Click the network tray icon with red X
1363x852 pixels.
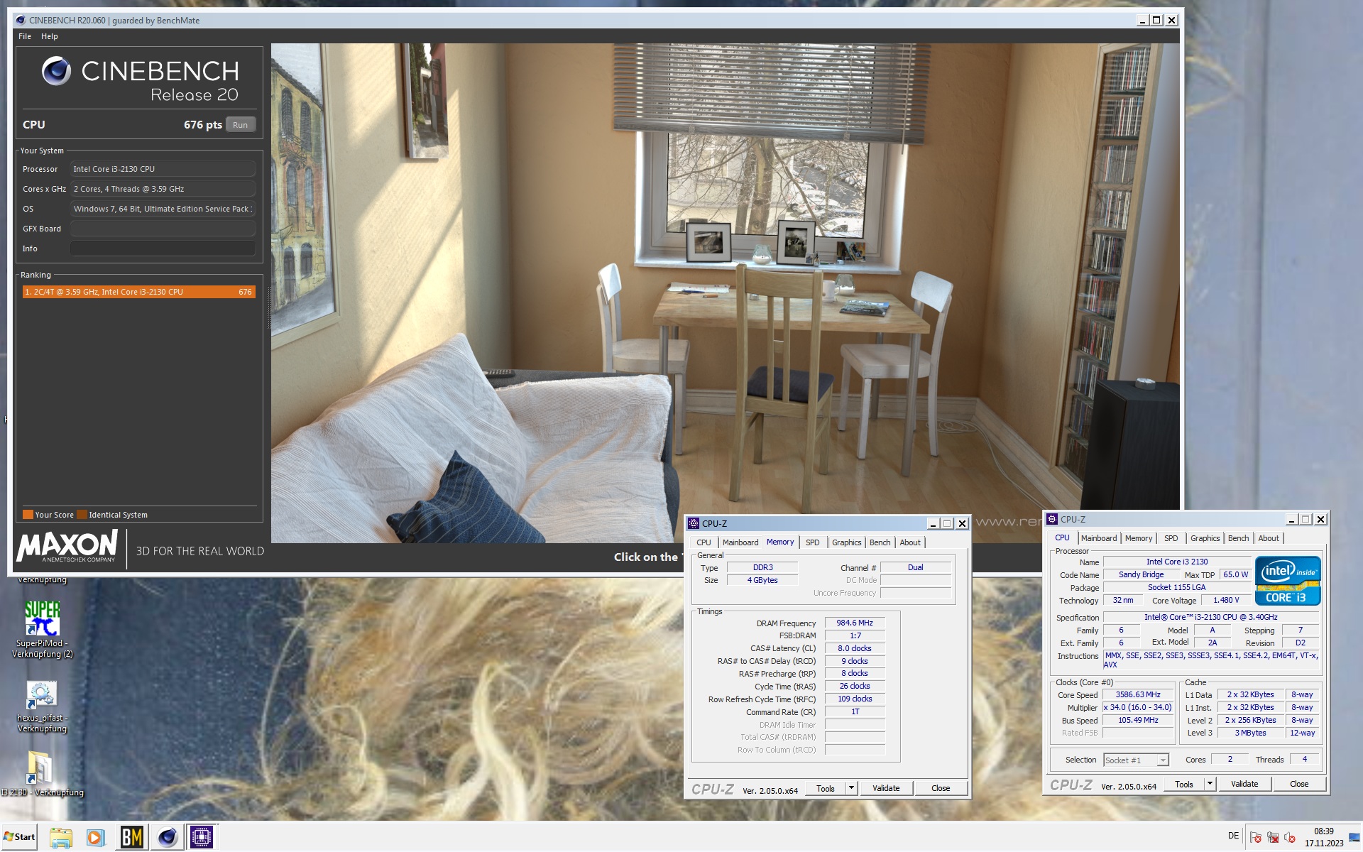(1273, 837)
